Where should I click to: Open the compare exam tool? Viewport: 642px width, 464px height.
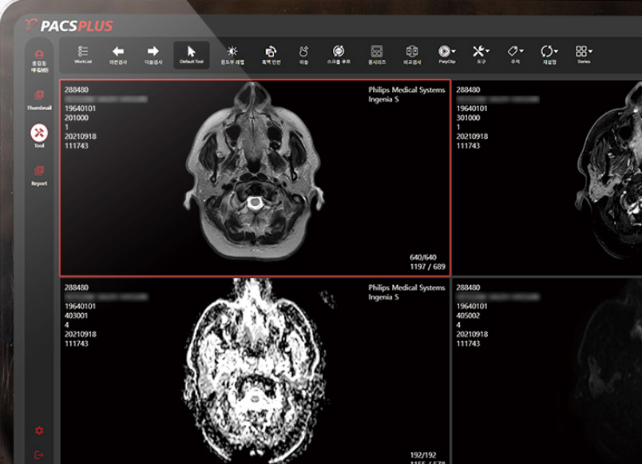tap(412, 54)
